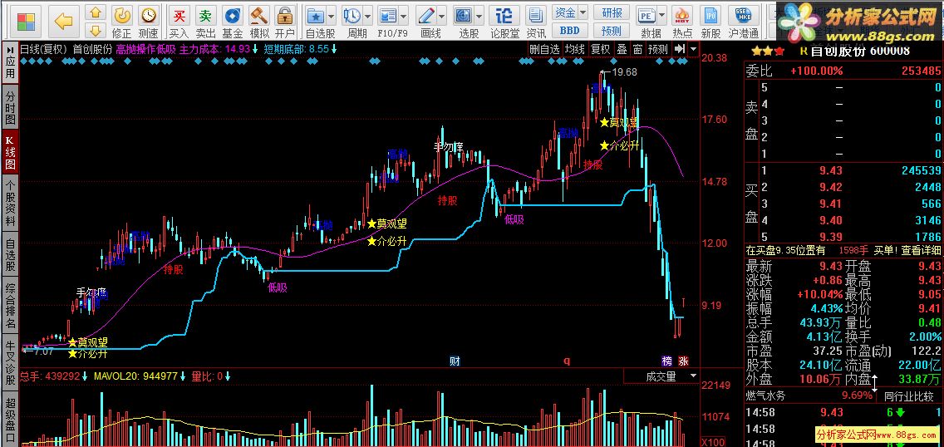Expand the 周期 period dropdown arrow
The height and width of the screenshot is (447, 944).
coord(366,16)
